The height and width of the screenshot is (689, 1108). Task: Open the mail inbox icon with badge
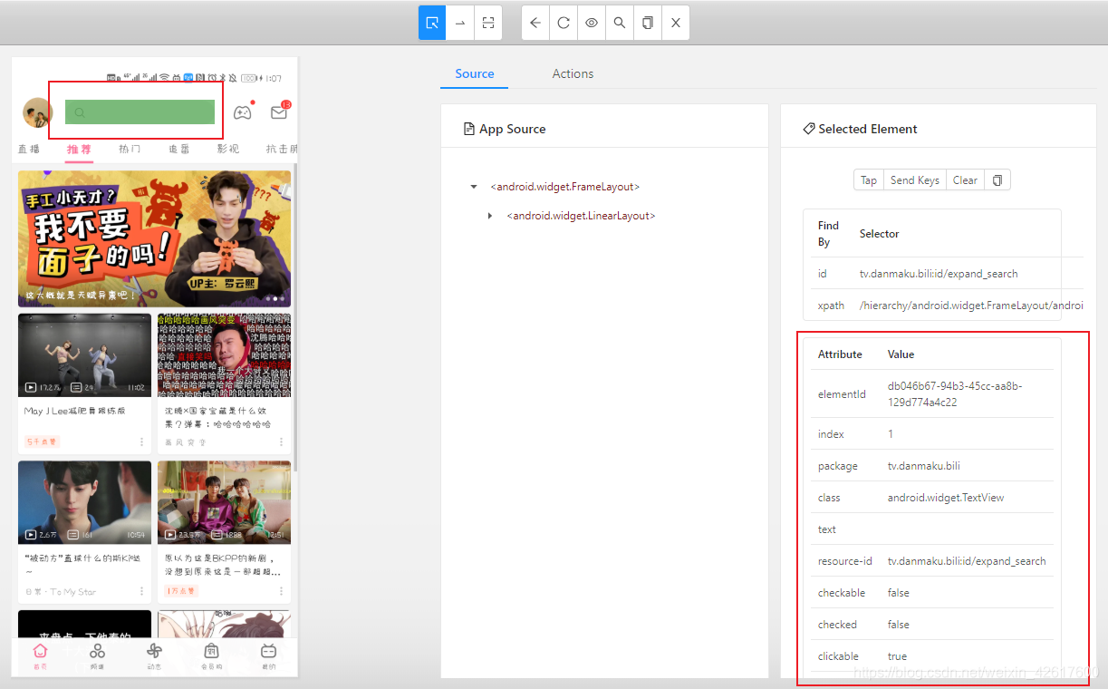point(279,112)
